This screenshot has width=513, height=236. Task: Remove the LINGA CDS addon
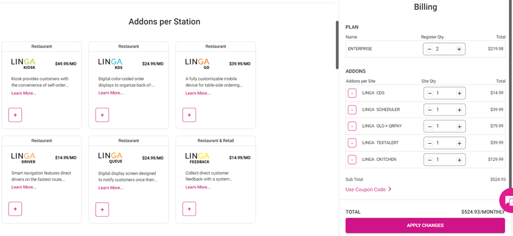coord(352,93)
